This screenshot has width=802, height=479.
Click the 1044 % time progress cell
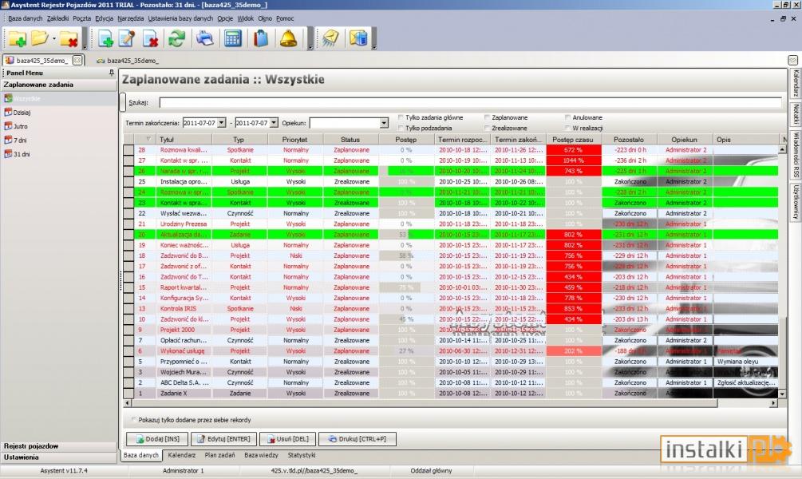click(573, 160)
